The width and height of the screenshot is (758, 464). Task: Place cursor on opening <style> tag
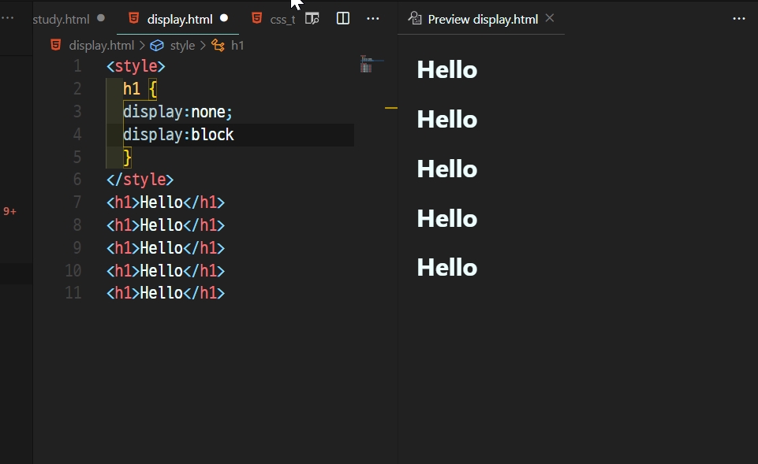tap(136, 66)
